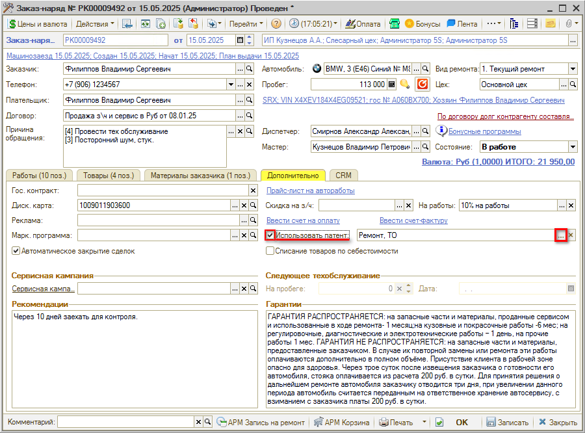Open the Лента feed

pos(461,23)
